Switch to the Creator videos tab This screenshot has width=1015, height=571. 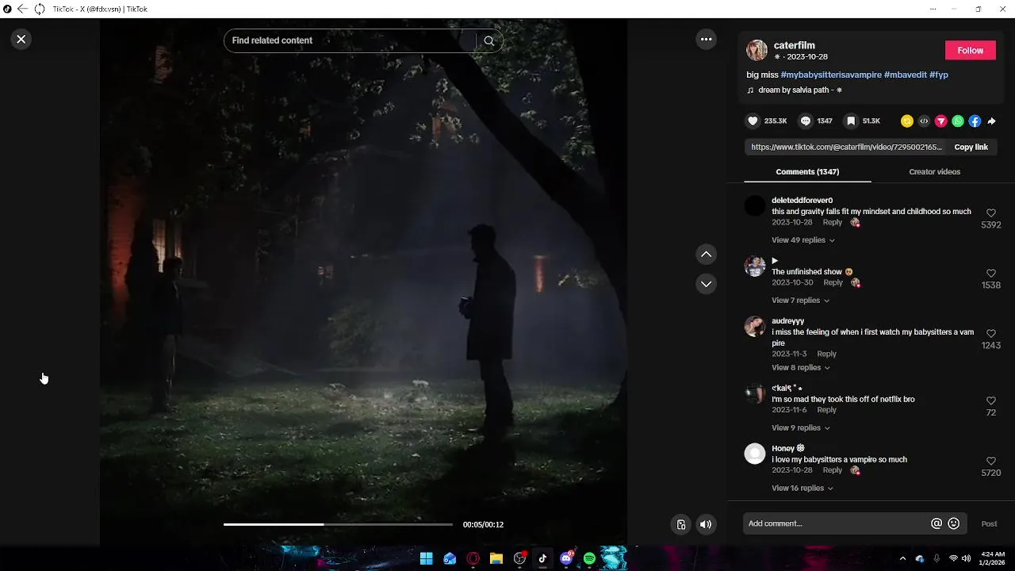click(x=934, y=171)
